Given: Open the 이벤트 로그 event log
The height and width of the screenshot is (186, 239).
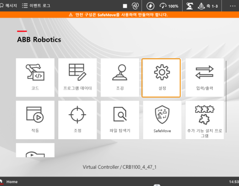Looking at the screenshot, I should [x=36, y=6].
